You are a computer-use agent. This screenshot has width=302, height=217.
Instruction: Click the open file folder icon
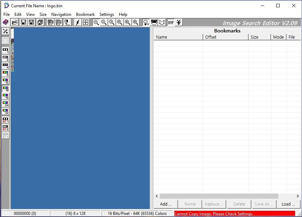point(15,22)
